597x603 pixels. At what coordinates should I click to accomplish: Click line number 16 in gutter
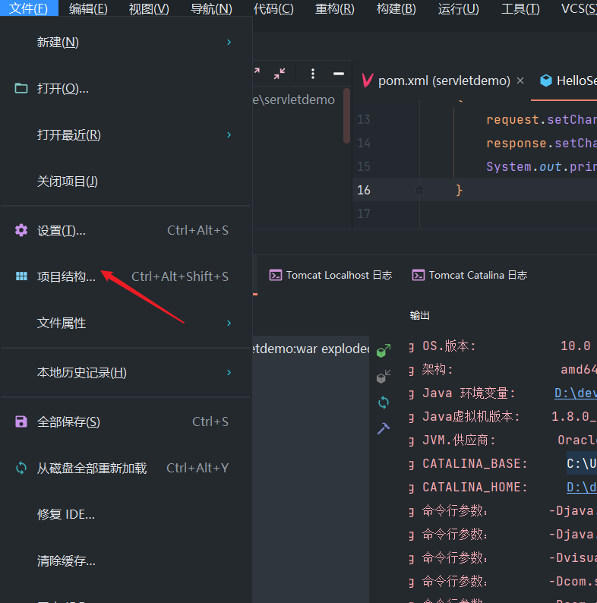[x=364, y=190]
